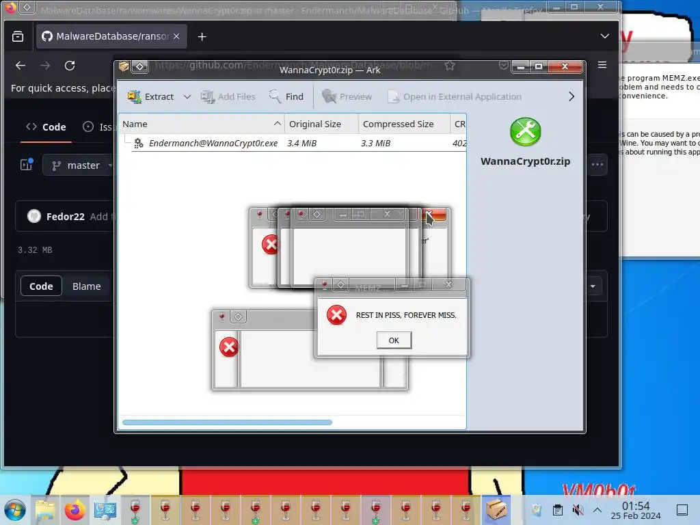The width and height of the screenshot is (700, 525).
Task: Open the Ark window menu diamond icon
Action: point(139,66)
